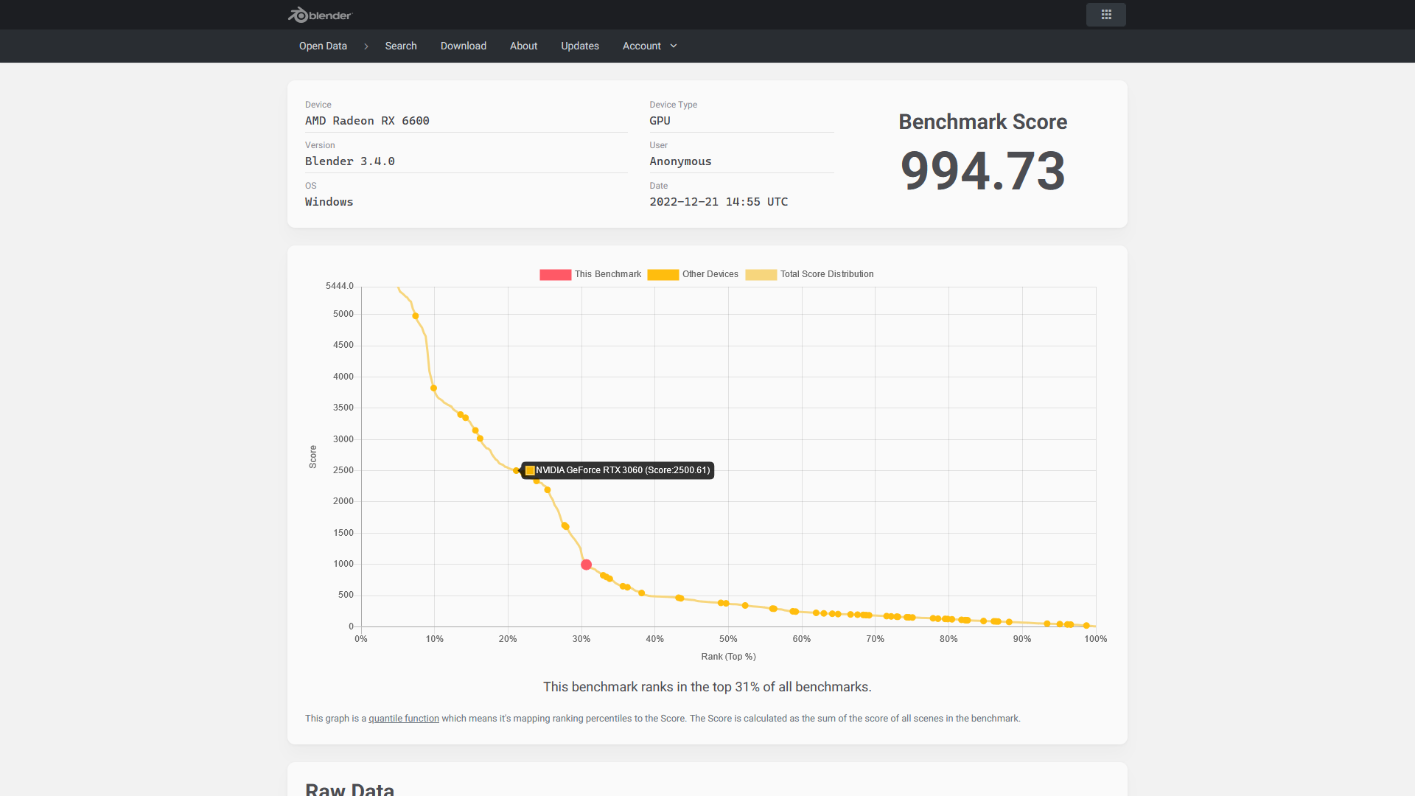The width and height of the screenshot is (1415, 796).
Task: Open the quantile function link
Action: (403, 719)
